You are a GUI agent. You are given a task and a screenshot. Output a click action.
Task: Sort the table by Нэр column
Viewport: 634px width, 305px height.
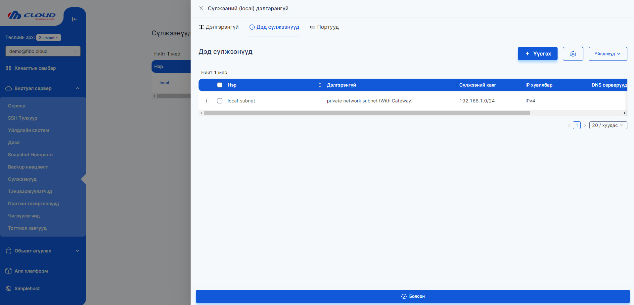click(x=320, y=85)
